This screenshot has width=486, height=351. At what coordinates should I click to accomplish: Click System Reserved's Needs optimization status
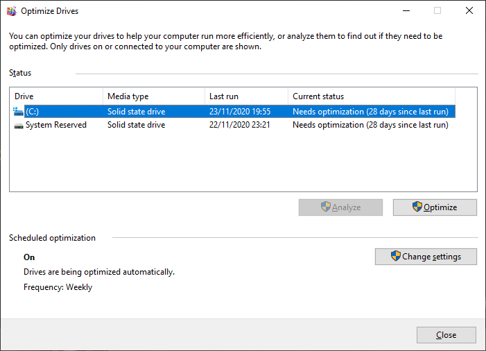[x=370, y=126]
